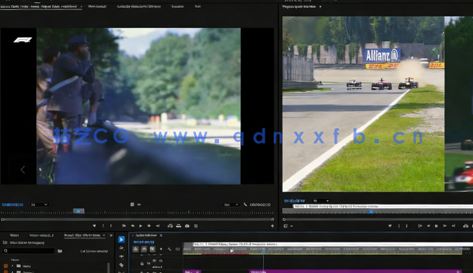Play the clip in Source monitor

(141, 226)
